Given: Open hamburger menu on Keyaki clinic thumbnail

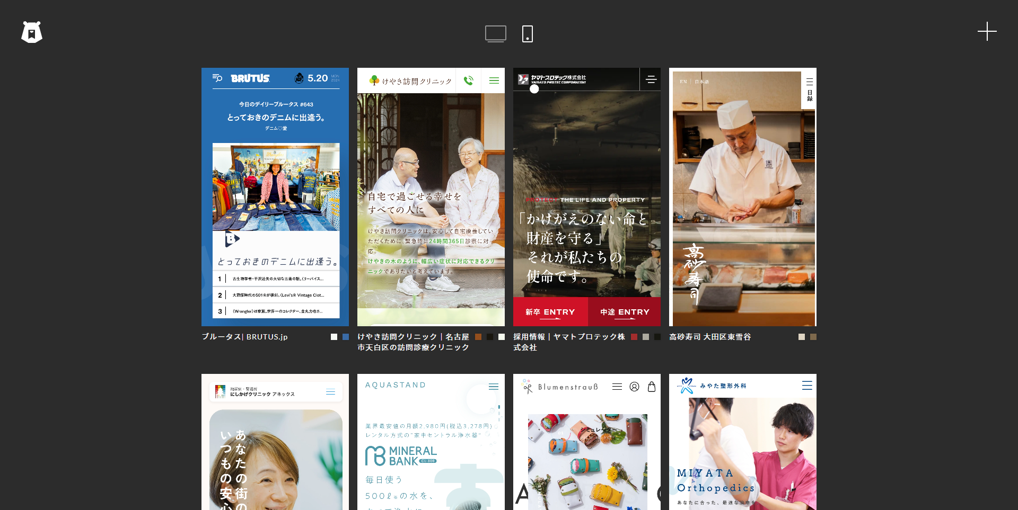Looking at the screenshot, I should point(494,80).
